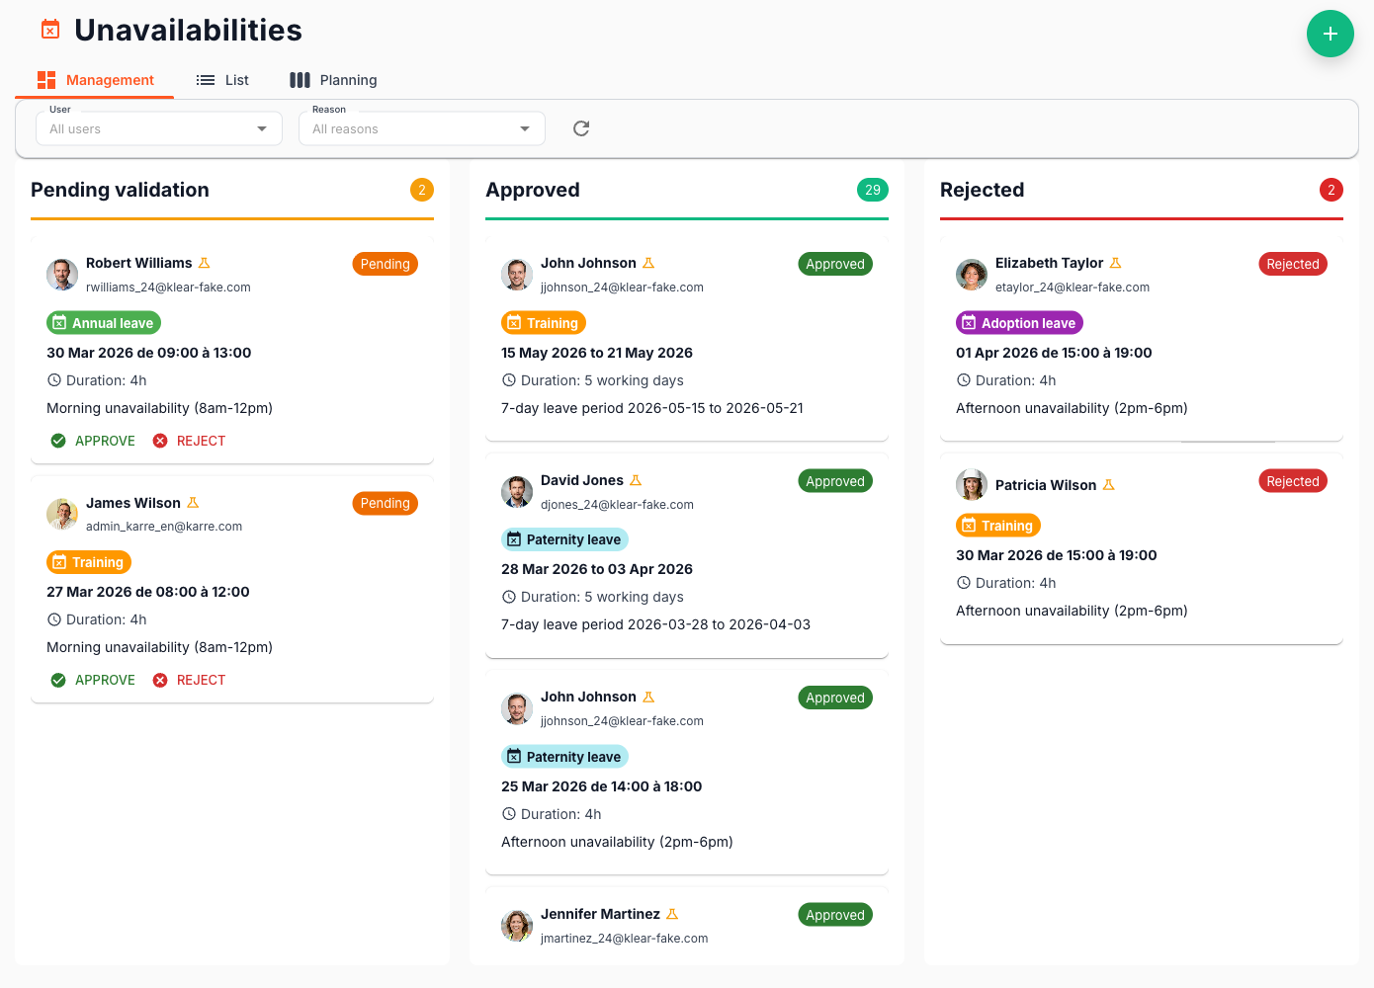Click the Adoption leave tag on Elizabeth Taylor's card
The width and height of the screenshot is (1374, 988).
(1019, 322)
